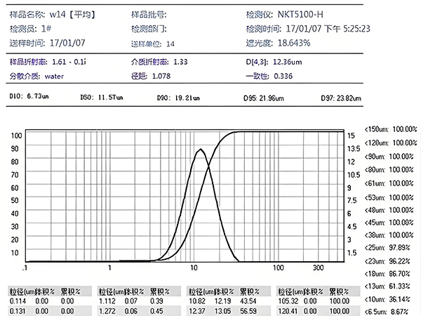Click the 105.32 particle size table cell
Screen dimensions: 421x316
tap(289, 301)
